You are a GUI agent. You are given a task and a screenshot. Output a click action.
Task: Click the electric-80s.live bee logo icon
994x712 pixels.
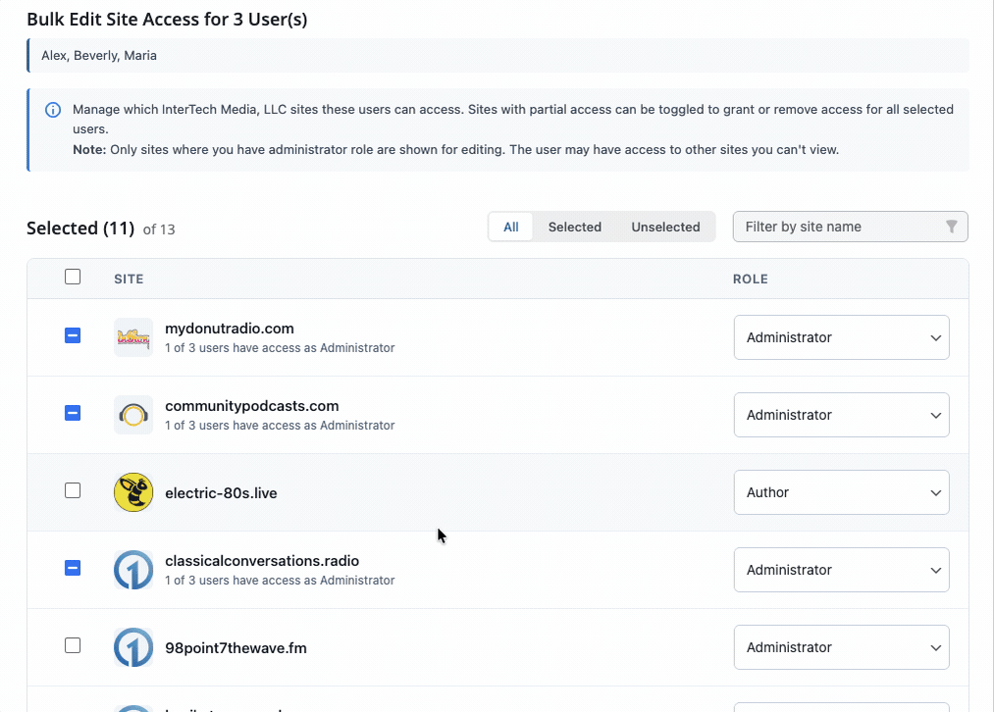(x=133, y=492)
